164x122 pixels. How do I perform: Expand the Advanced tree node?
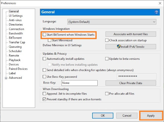pyautogui.click(x=6, y=78)
